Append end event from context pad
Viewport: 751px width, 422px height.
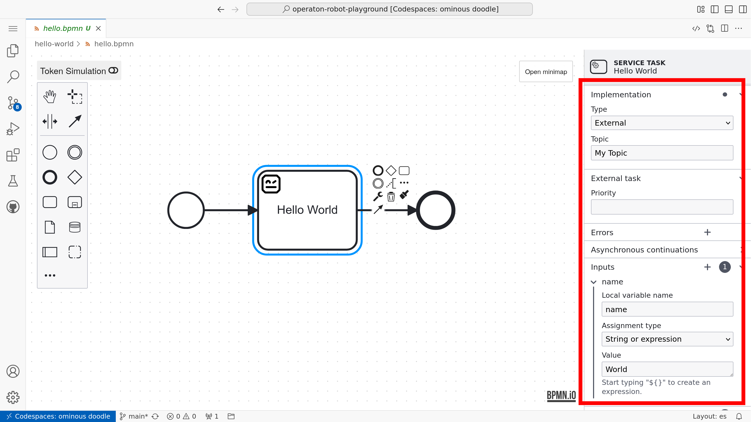(378, 170)
